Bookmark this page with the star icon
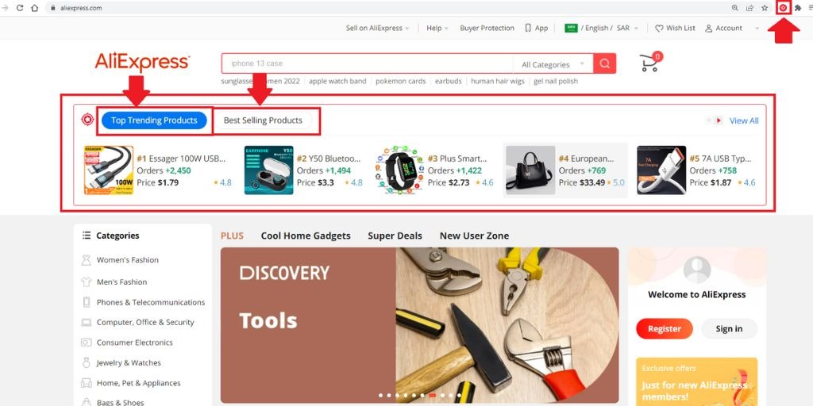This screenshot has height=406, width=813. (x=765, y=8)
